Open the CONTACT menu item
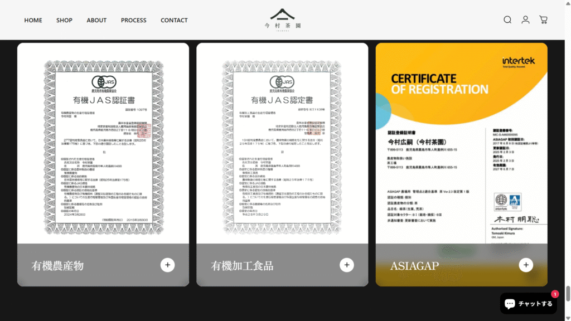This screenshot has width=571, height=321. coord(174,21)
